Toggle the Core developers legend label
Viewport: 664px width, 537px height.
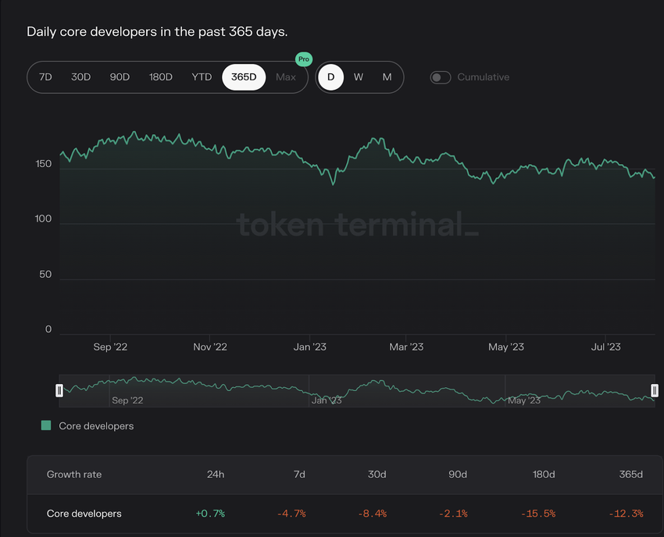[96, 426]
